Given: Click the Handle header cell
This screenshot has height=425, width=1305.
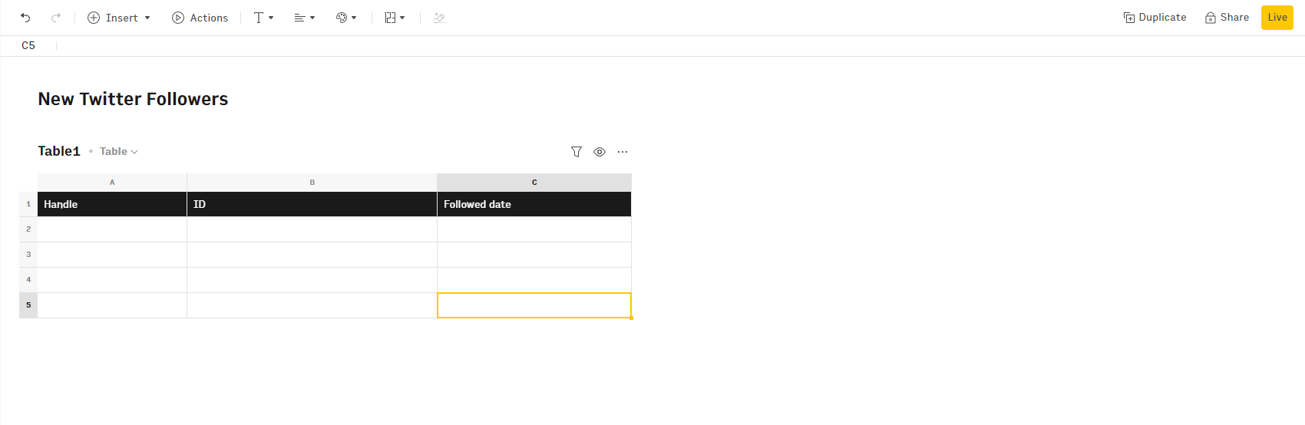Looking at the screenshot, I should (x=112, y=204).
